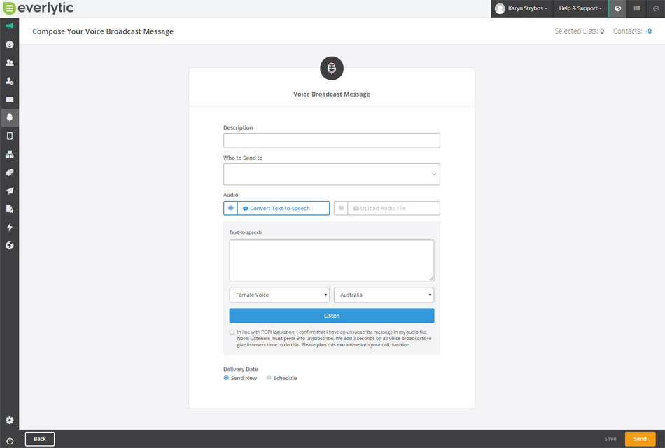This screenshot has width=665, height=448.
Task: Open the lightning bolt icon in sidebar
Action: click(x=9, y=227)
